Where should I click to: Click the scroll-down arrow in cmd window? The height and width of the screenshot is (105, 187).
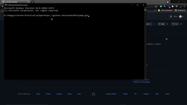click(145, 78)
